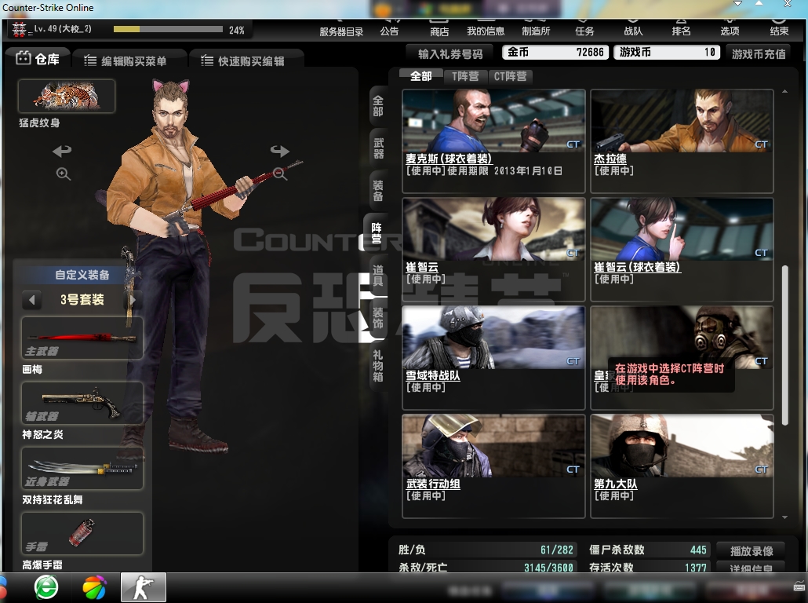Click 输入礼券号码 button
This screenshot has height=603, width=808.
pyautogui.click(x=449, y=53)
